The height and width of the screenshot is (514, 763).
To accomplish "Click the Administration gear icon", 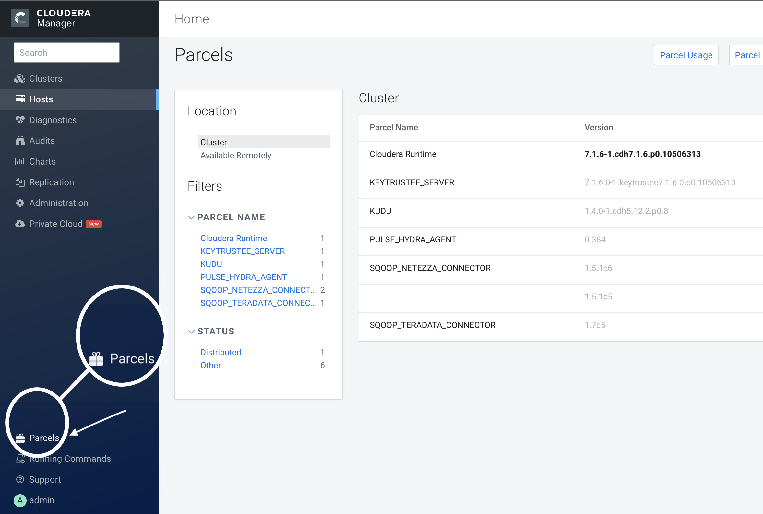I will tap(20, 203).
